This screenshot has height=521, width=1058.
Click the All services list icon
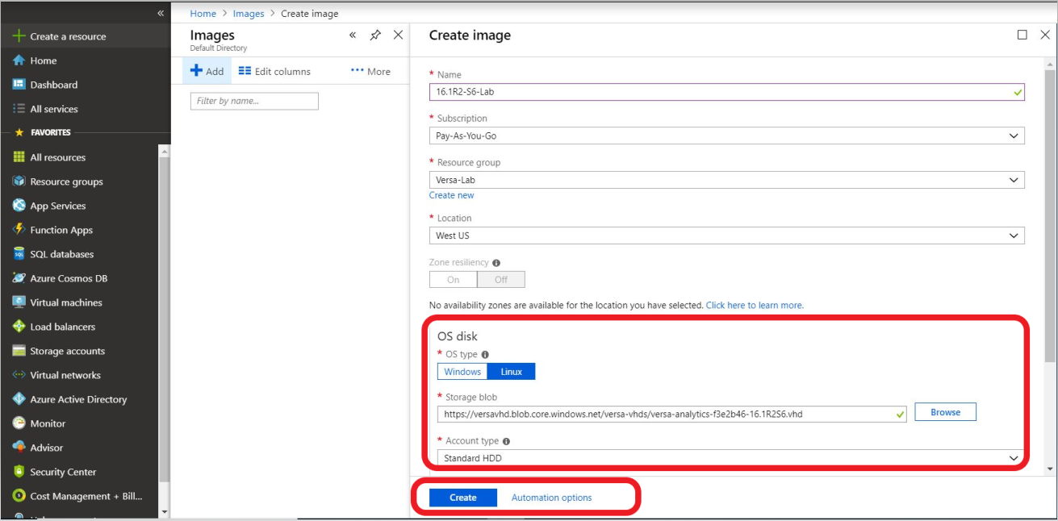pyautogui.click(x=19, y=109)
